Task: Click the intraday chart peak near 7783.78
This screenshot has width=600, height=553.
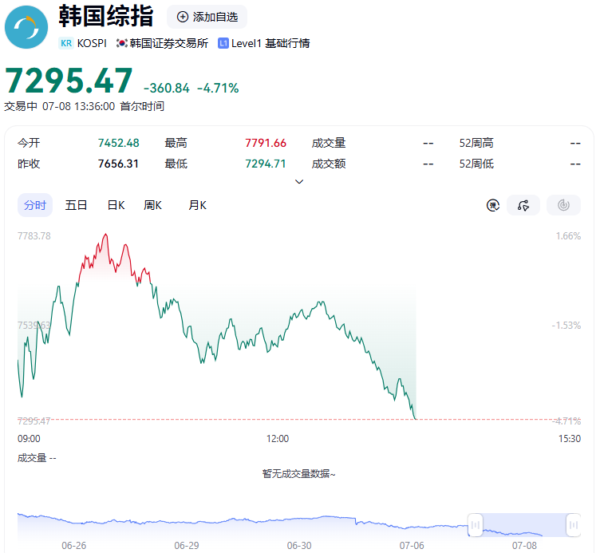Action: (x=105, y=235)
